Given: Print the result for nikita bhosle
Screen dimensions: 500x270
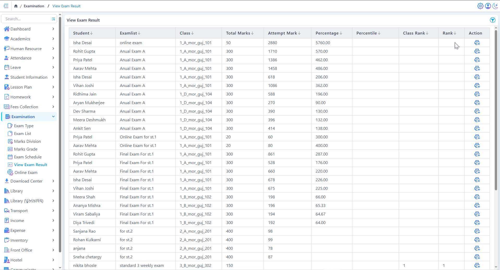Looking at the screenshot, I should click(x=477, y=265).
